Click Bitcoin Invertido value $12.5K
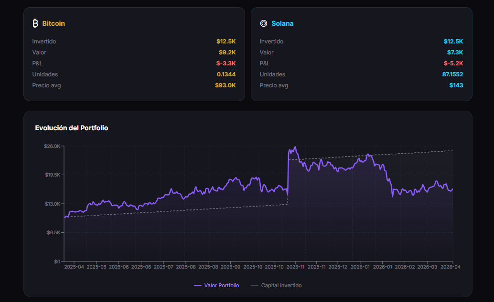This screenshot has height=302, width=494. point(226,41)
